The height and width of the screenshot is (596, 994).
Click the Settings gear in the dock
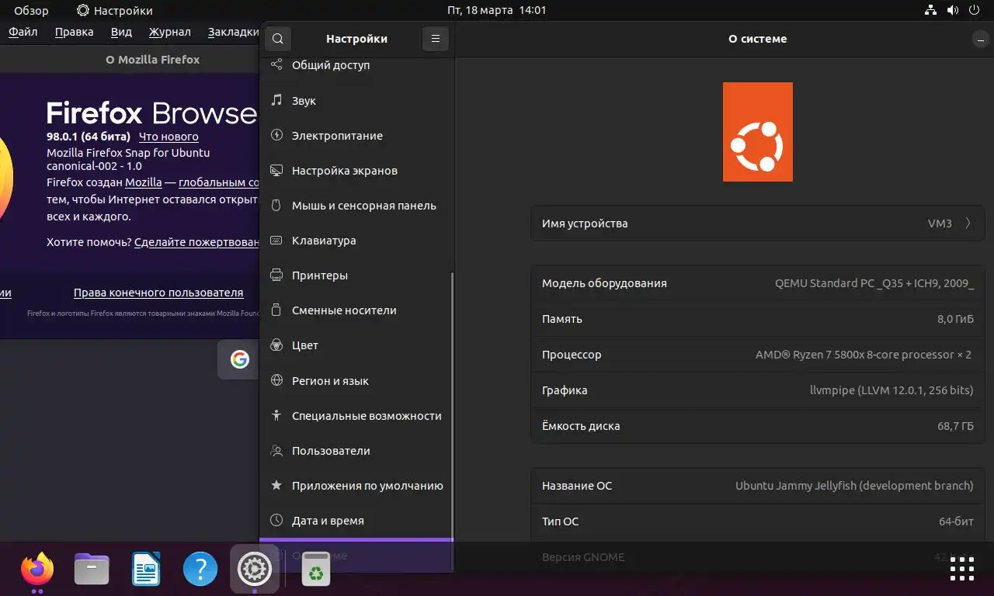tap(255, 570)
